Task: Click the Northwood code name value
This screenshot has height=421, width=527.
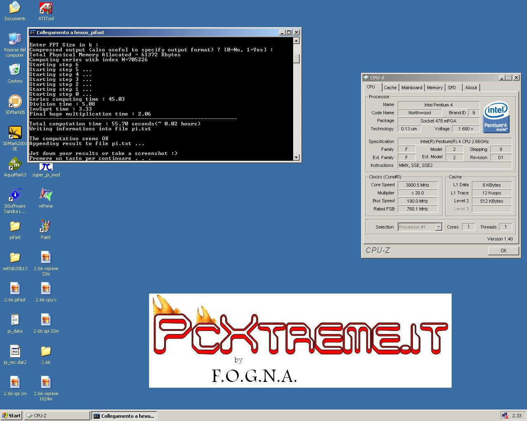Action: pyautogui.click(x=420, y=113)
